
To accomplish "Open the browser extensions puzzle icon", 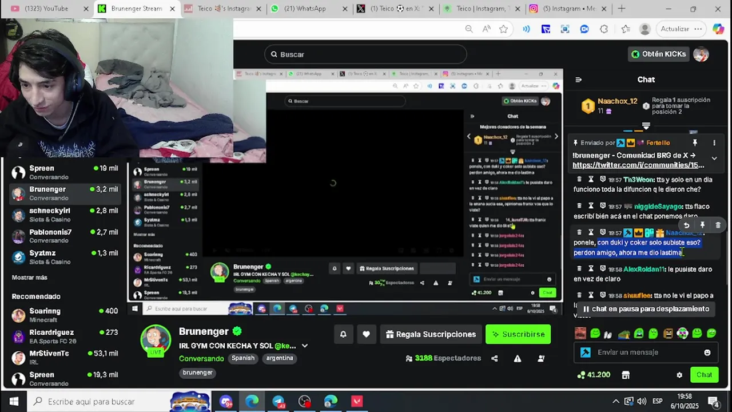I will tap(604, 29).
